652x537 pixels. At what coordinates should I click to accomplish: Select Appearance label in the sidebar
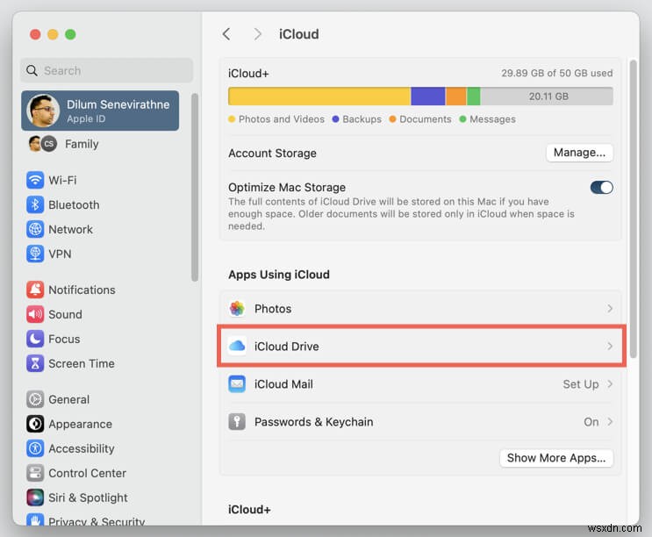pyautogui.click(x=80, y=424)
